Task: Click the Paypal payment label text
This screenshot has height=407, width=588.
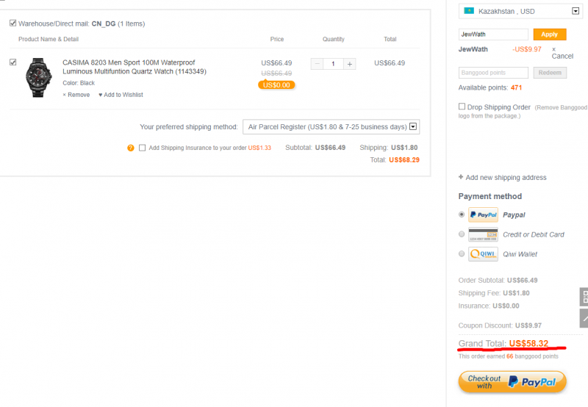Action: pos(514,215)
